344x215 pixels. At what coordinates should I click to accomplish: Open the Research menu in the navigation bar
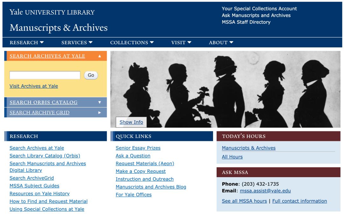coord(26,43)
